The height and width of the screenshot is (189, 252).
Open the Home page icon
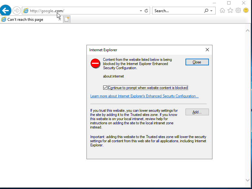pyautogui.click(x=222, y=10)
